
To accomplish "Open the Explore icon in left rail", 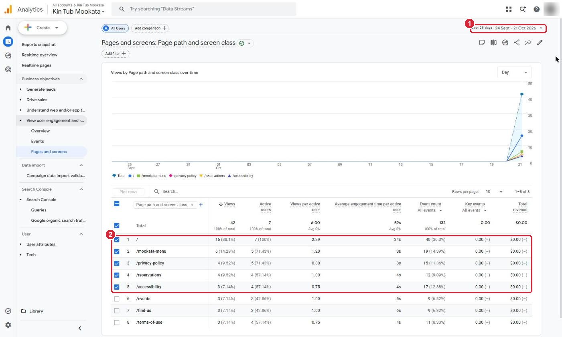I will click(8, 55).
